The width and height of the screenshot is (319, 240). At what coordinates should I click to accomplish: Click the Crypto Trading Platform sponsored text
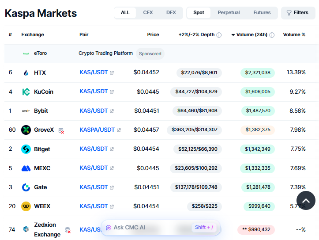tap(105, 53)
